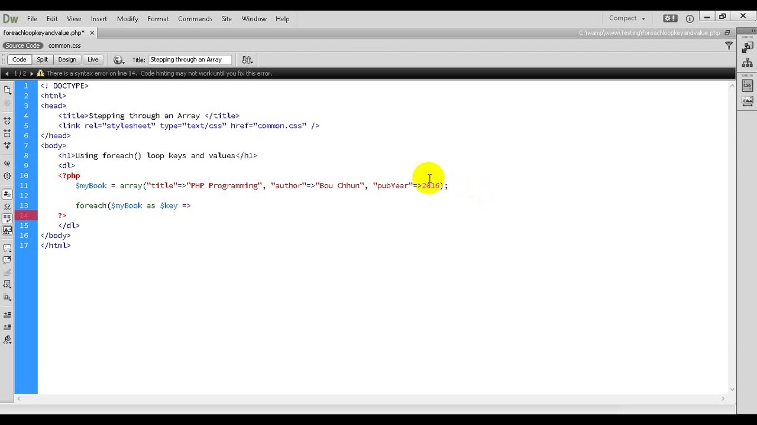Image resolution: width=757 pixels, height=425 pixels.
Task: Open the common.css related file
Action: (64, 45)
